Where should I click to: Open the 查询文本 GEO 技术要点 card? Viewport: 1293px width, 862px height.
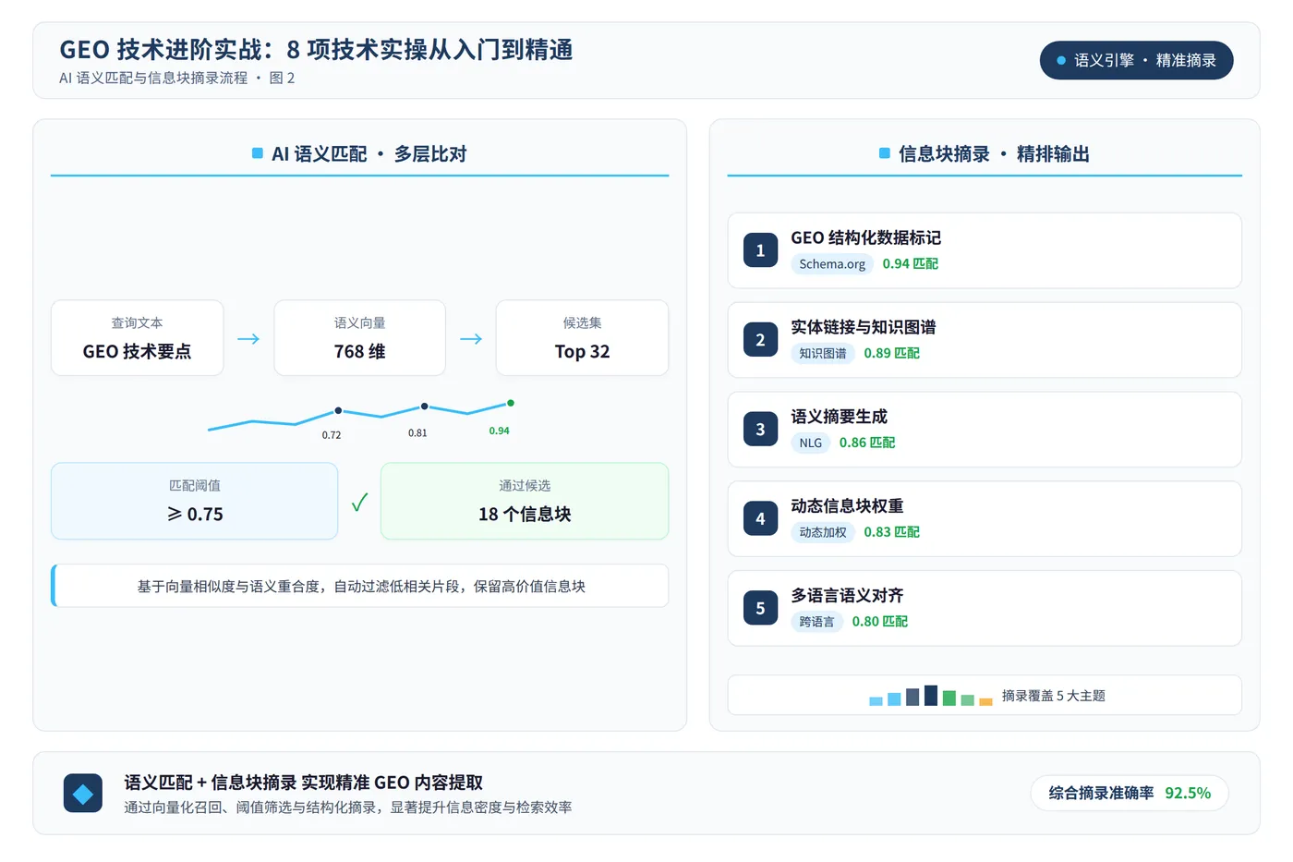pyautogui.click(x=138, y=337)
